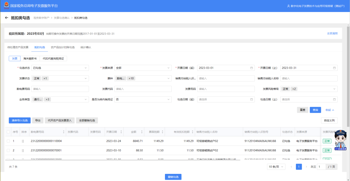Sort by 有效抵扣税额 column arrows

coord(192,132)
